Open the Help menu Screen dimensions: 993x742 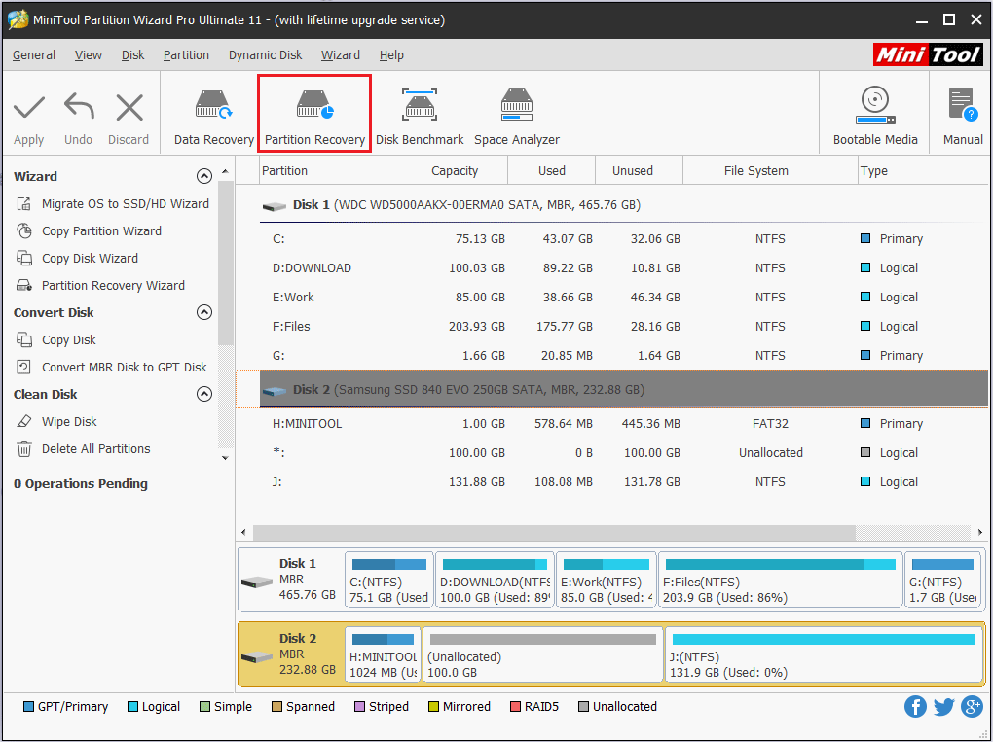(391, 55)
